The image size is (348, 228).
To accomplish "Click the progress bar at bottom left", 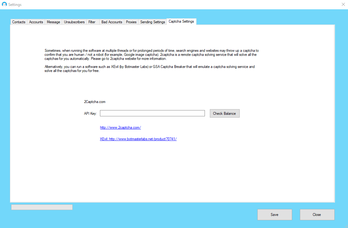I will tap(42, 207).
